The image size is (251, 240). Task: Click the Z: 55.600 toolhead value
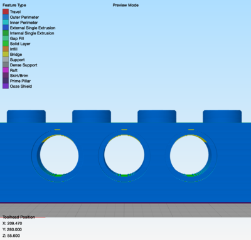[x=11, y=236]
